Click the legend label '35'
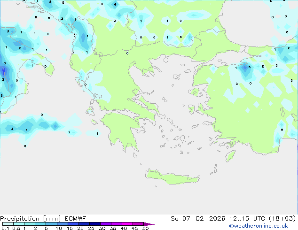This screenshot has width=298, height=230. (113, 228)
